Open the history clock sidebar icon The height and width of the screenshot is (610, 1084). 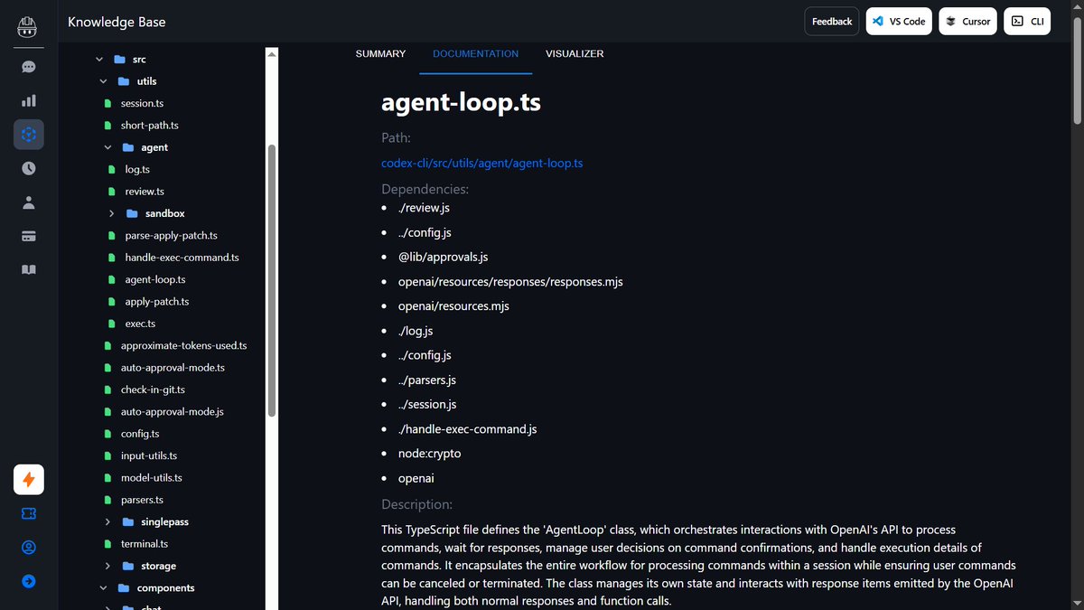[x=28, y=167]
